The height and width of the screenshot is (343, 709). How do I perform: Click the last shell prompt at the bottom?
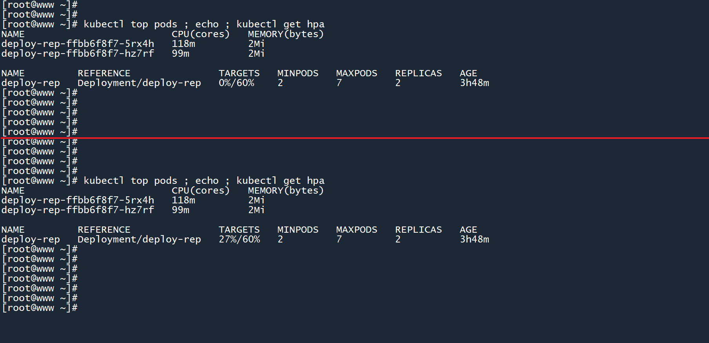point(40,308)
